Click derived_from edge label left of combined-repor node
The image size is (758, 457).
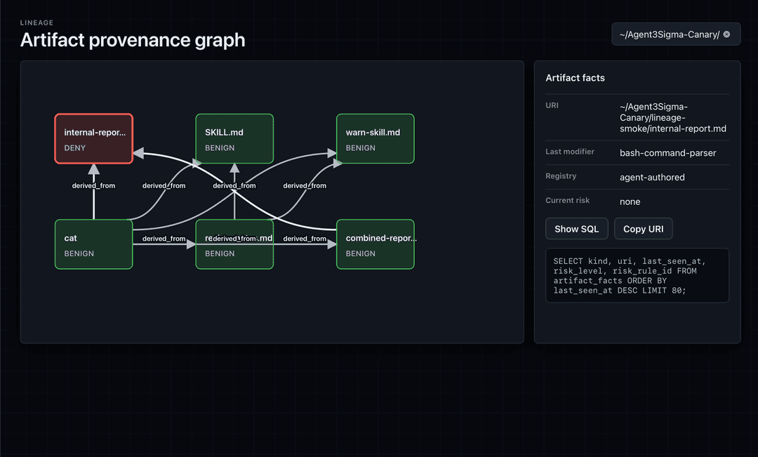(x=305, y=239)
